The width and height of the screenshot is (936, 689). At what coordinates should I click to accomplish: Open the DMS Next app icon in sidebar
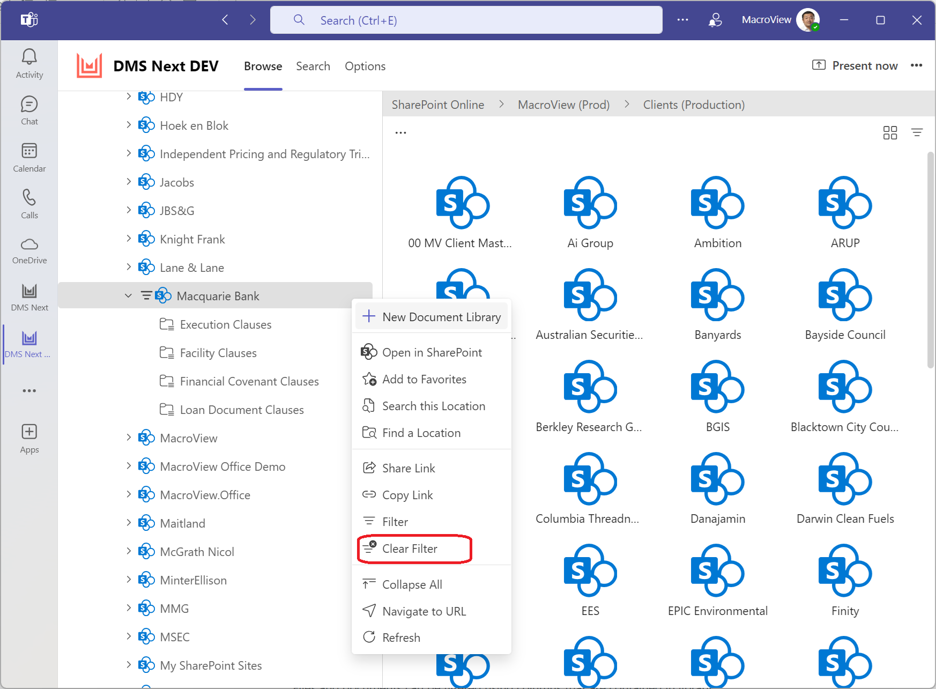[29, 298]
